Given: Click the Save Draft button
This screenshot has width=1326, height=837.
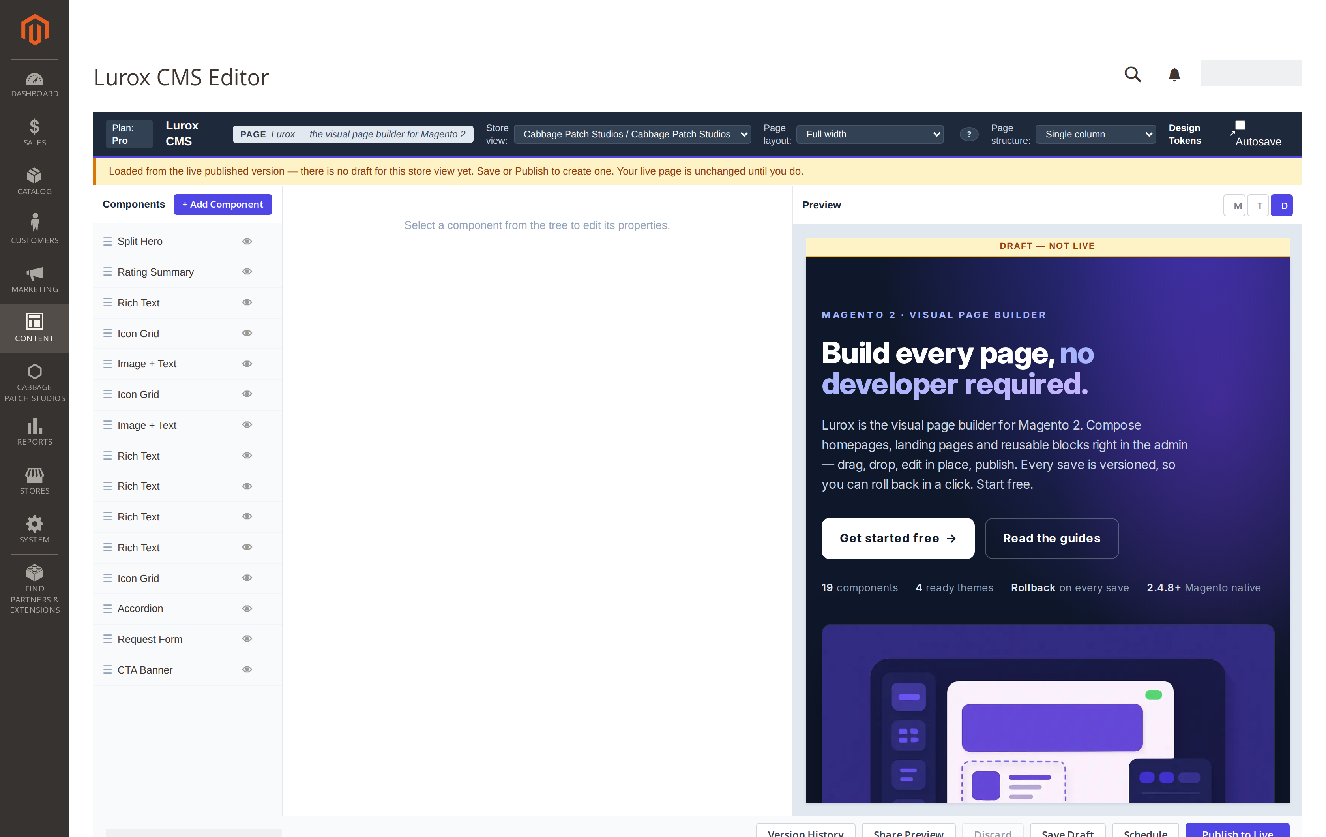Looking at the screenshot, I should (x=1067, y=830).
